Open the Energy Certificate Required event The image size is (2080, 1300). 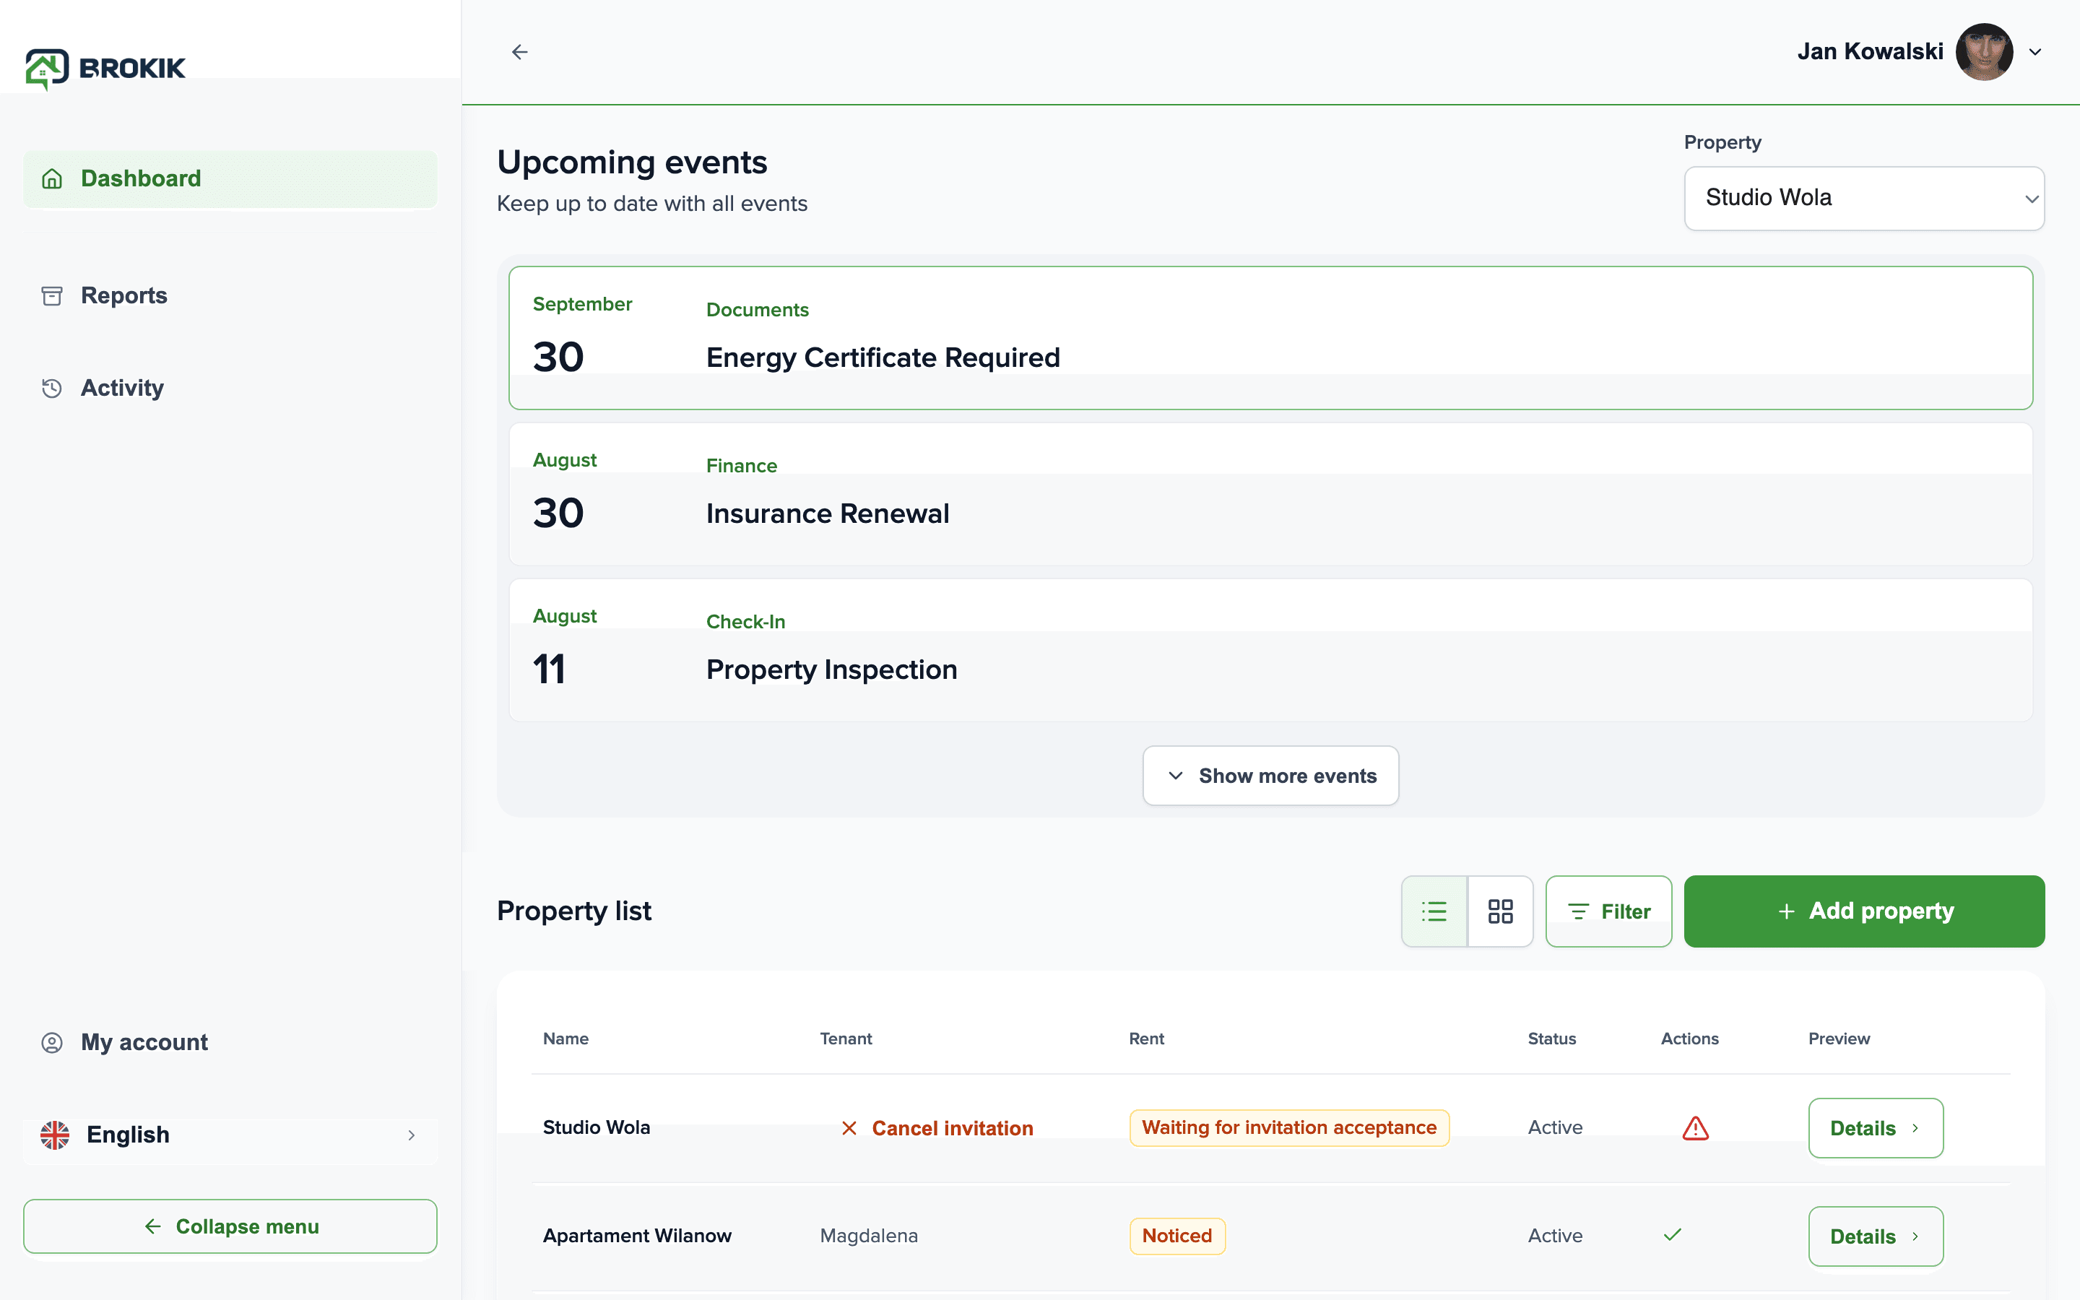click(1270, 338)
